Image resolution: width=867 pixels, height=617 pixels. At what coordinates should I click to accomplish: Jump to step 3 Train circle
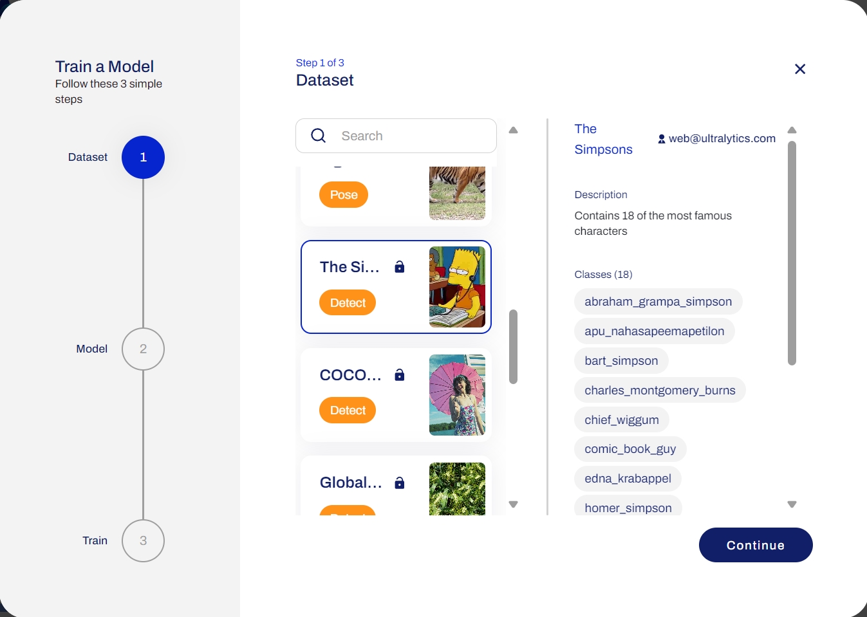(143, 540)
